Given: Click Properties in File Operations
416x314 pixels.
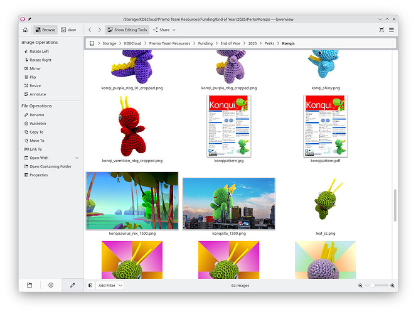Looking at the screenshot, I should 38,175.
